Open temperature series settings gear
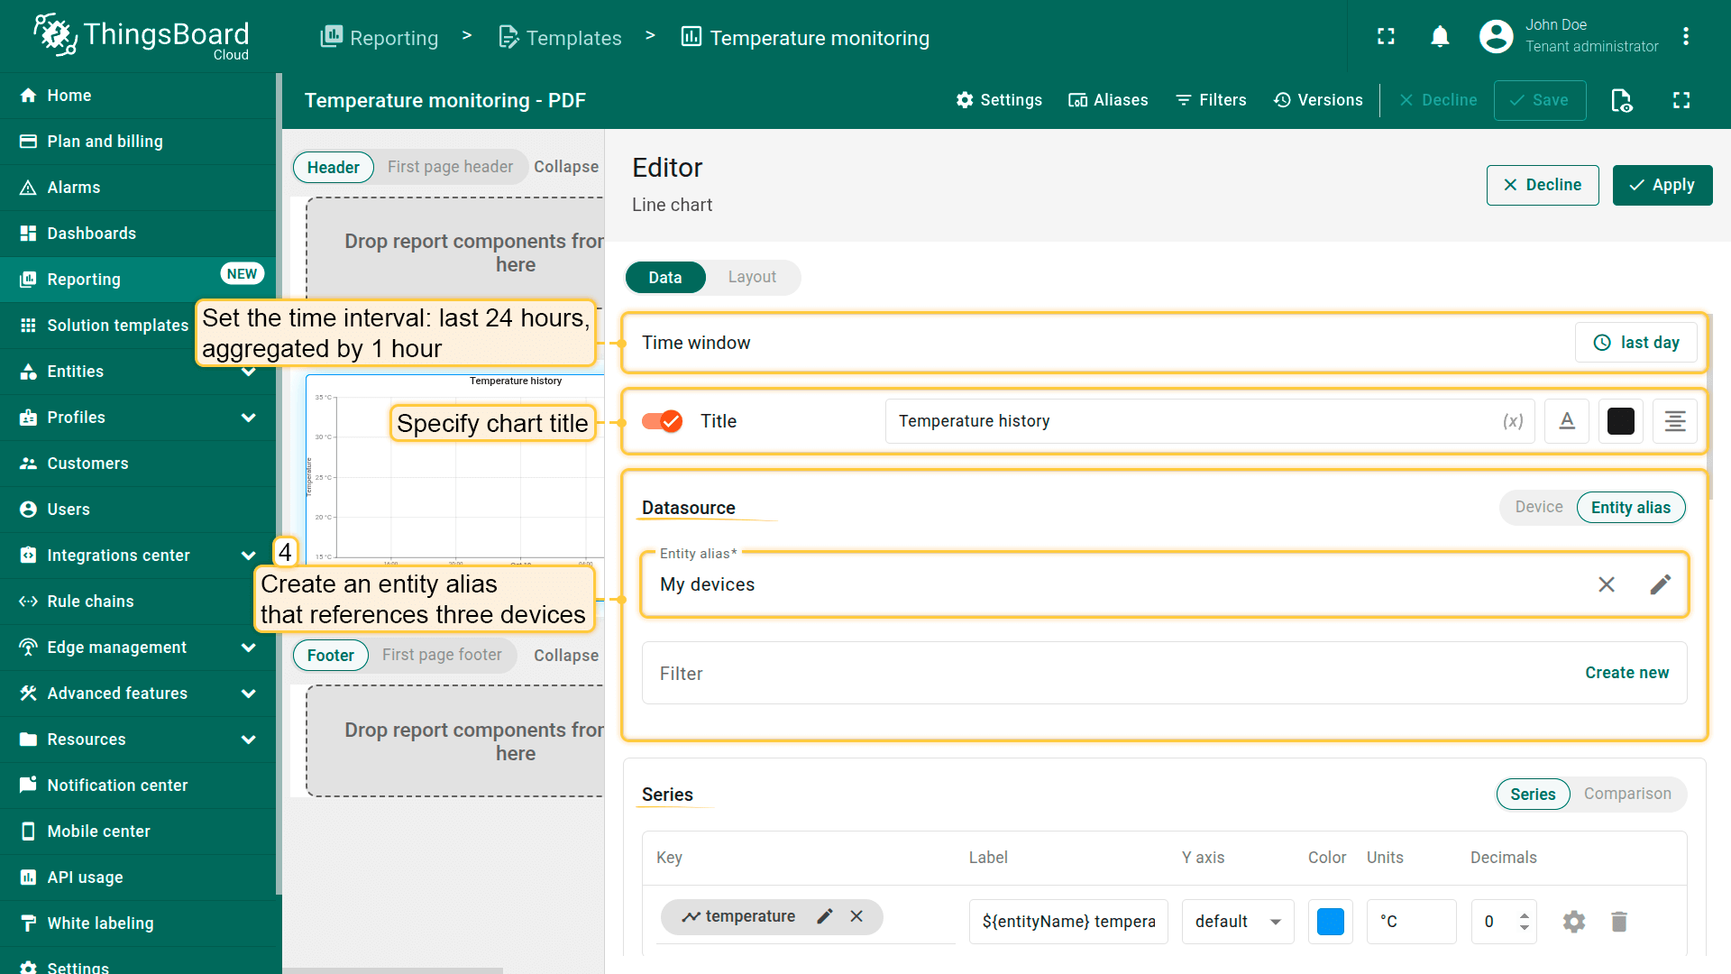Image resolution: width=1731 pixels, height=974 pixels. pos(1573,921)
